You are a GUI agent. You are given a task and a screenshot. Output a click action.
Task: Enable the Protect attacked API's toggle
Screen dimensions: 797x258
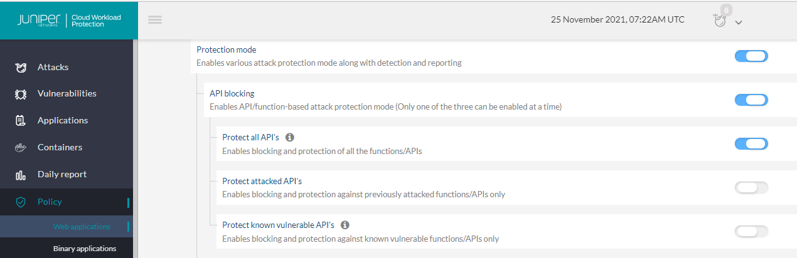[x=751, y=187]
